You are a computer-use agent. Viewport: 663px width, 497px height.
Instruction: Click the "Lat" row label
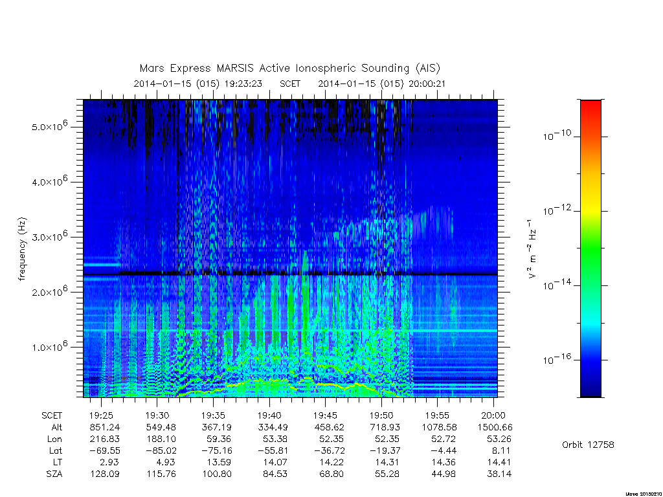coord(56,450)
